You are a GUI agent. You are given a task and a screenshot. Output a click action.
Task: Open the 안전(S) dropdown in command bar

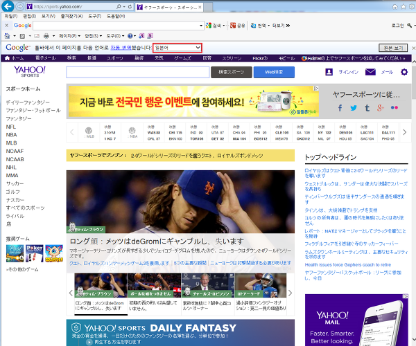pyautogui.click(x=94, y=36)
